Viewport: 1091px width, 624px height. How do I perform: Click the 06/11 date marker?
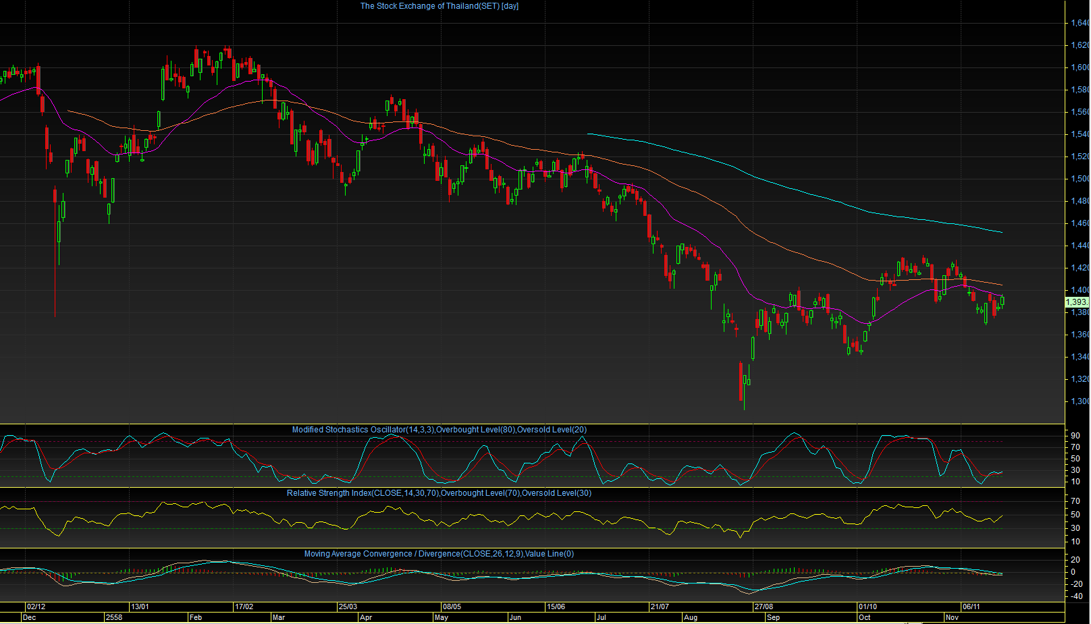[x=972, y=606]
